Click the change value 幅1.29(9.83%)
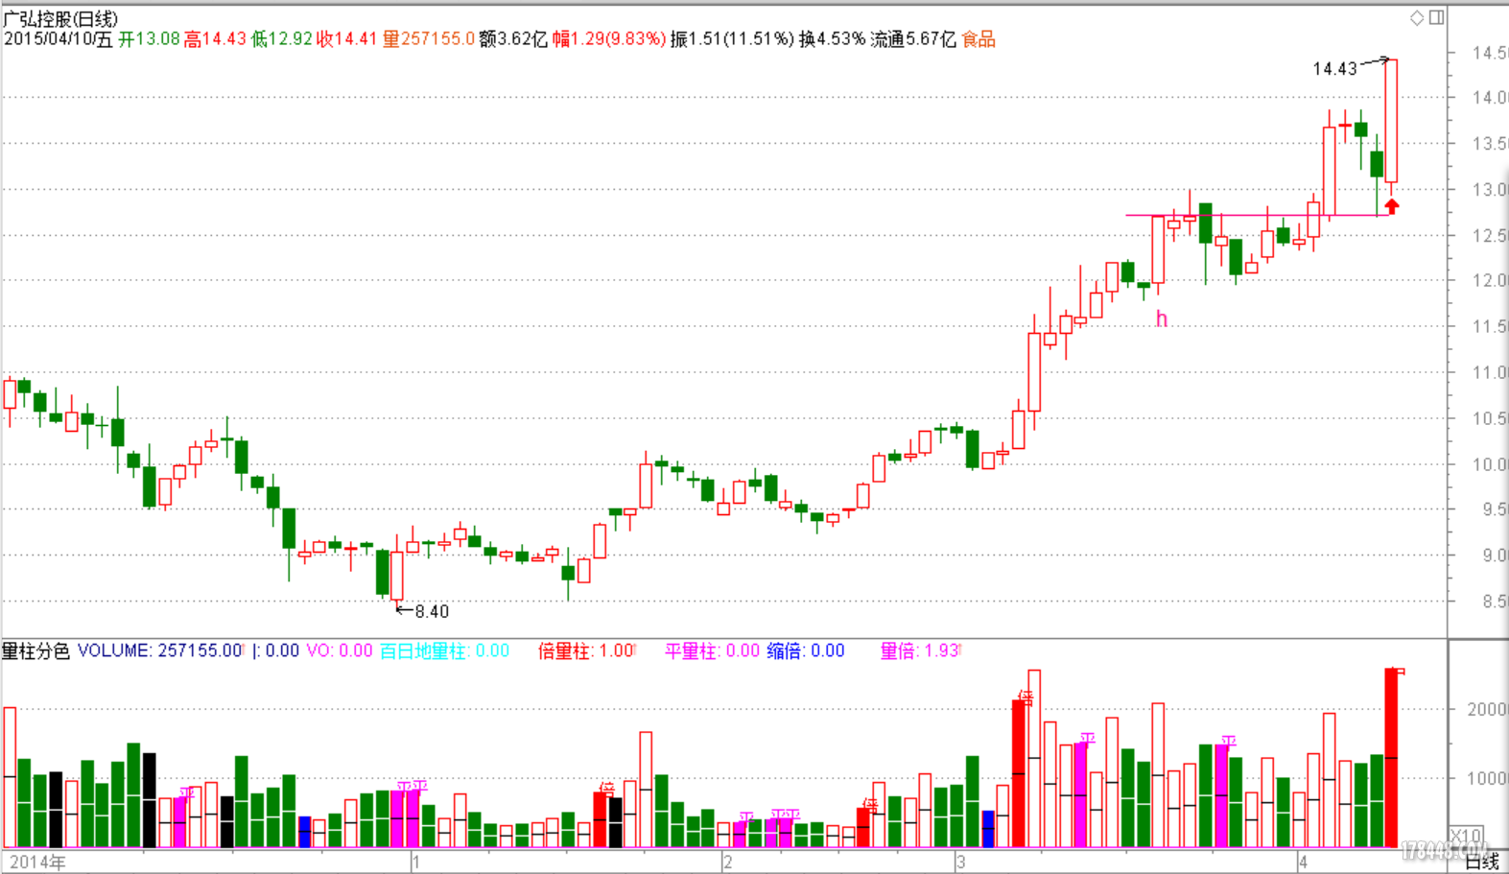The image size is (1509, 874). (x=609, y=39)
